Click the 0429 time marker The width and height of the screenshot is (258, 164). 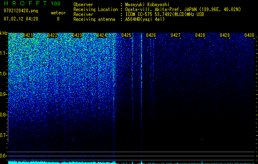[x=225, y=35]
